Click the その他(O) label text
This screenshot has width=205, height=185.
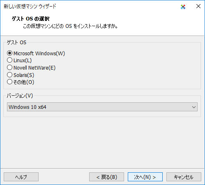click(24, 82)
